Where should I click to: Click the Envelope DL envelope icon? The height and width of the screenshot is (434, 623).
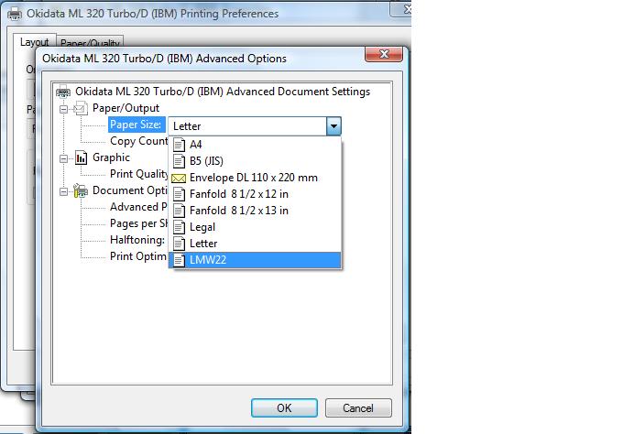180,178
